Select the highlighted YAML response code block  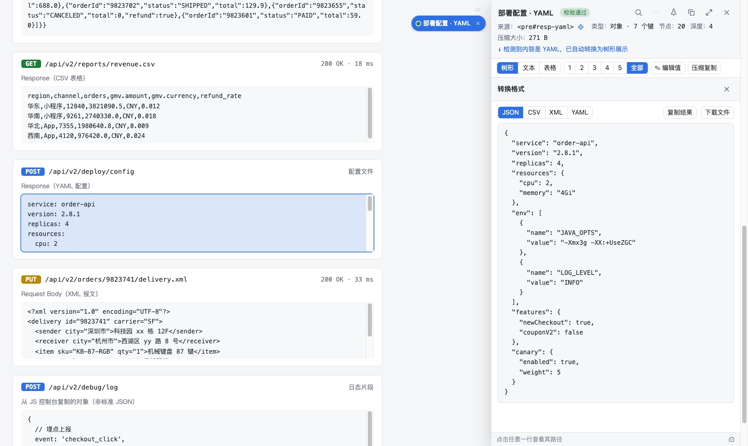click(x=197, y=223)
